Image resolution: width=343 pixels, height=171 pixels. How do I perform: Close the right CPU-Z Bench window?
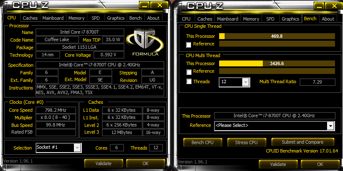[x=334, y=6]
